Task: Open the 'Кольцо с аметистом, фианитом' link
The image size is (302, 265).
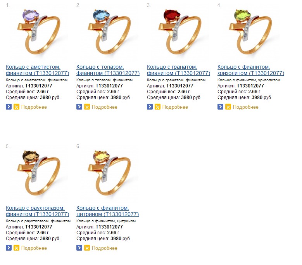Action: pyautogui.click(x=37, y=70)
